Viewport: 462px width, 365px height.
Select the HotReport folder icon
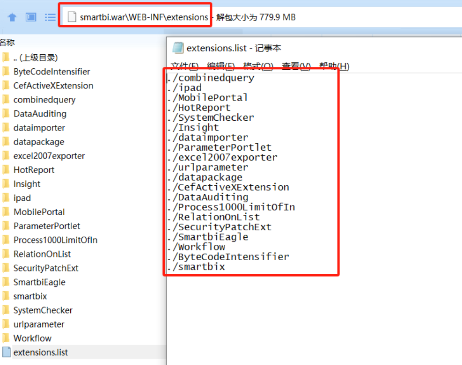tap(5, 170)
